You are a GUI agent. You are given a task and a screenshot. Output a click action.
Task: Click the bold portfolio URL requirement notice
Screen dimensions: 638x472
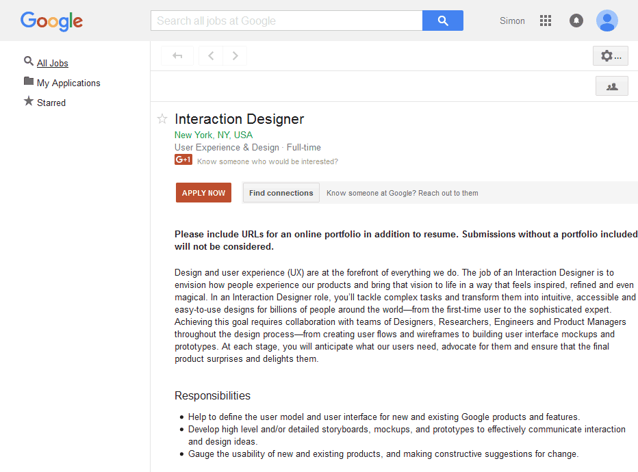pyautogui.click(x=406, y=240)
